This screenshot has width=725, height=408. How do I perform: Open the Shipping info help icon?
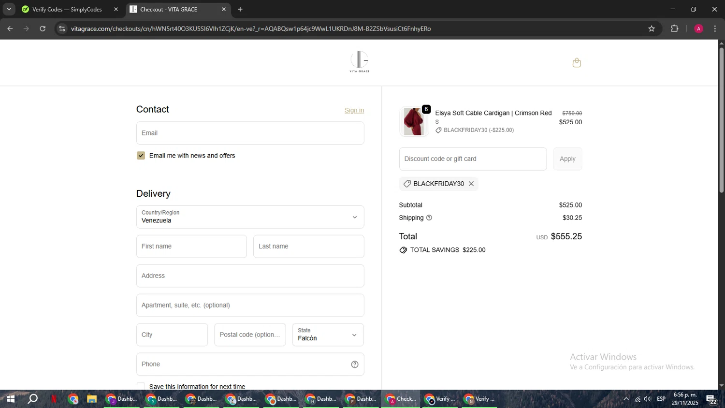point(429,218)
